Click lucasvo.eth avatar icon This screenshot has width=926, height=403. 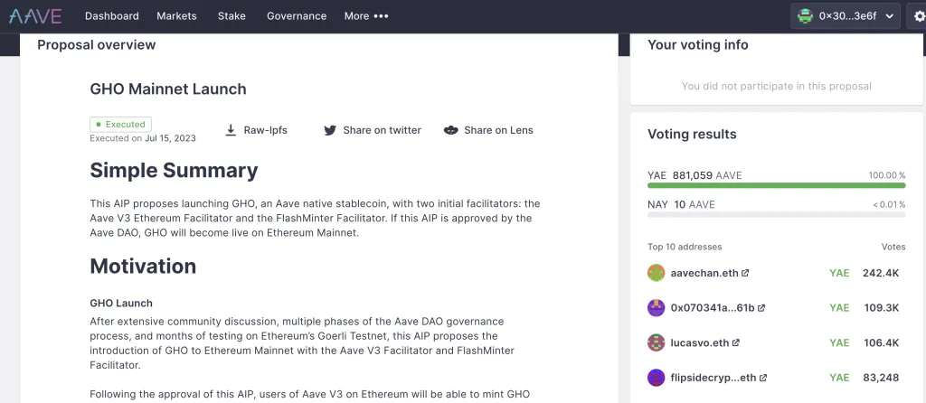(657, 342)
